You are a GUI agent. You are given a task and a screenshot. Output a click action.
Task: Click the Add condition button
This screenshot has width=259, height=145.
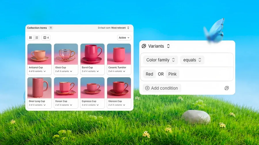(162, 88)
